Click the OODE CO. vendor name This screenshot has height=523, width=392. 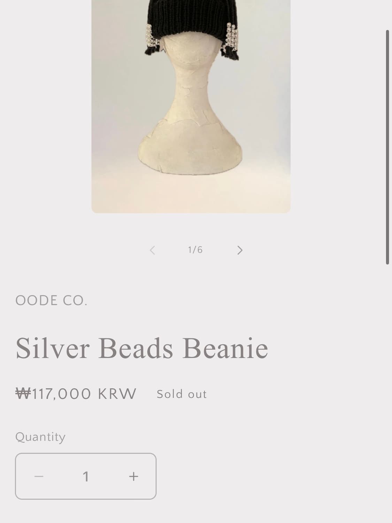[x=51, y=301]
